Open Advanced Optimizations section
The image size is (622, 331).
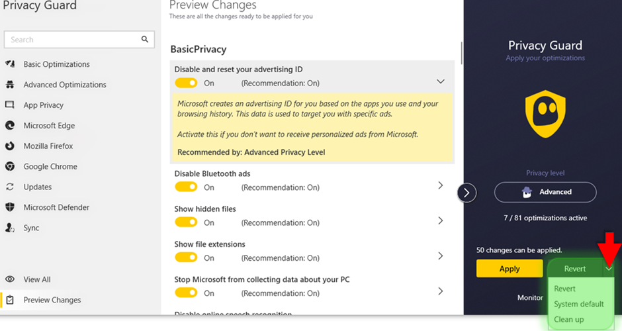(65, 85)
